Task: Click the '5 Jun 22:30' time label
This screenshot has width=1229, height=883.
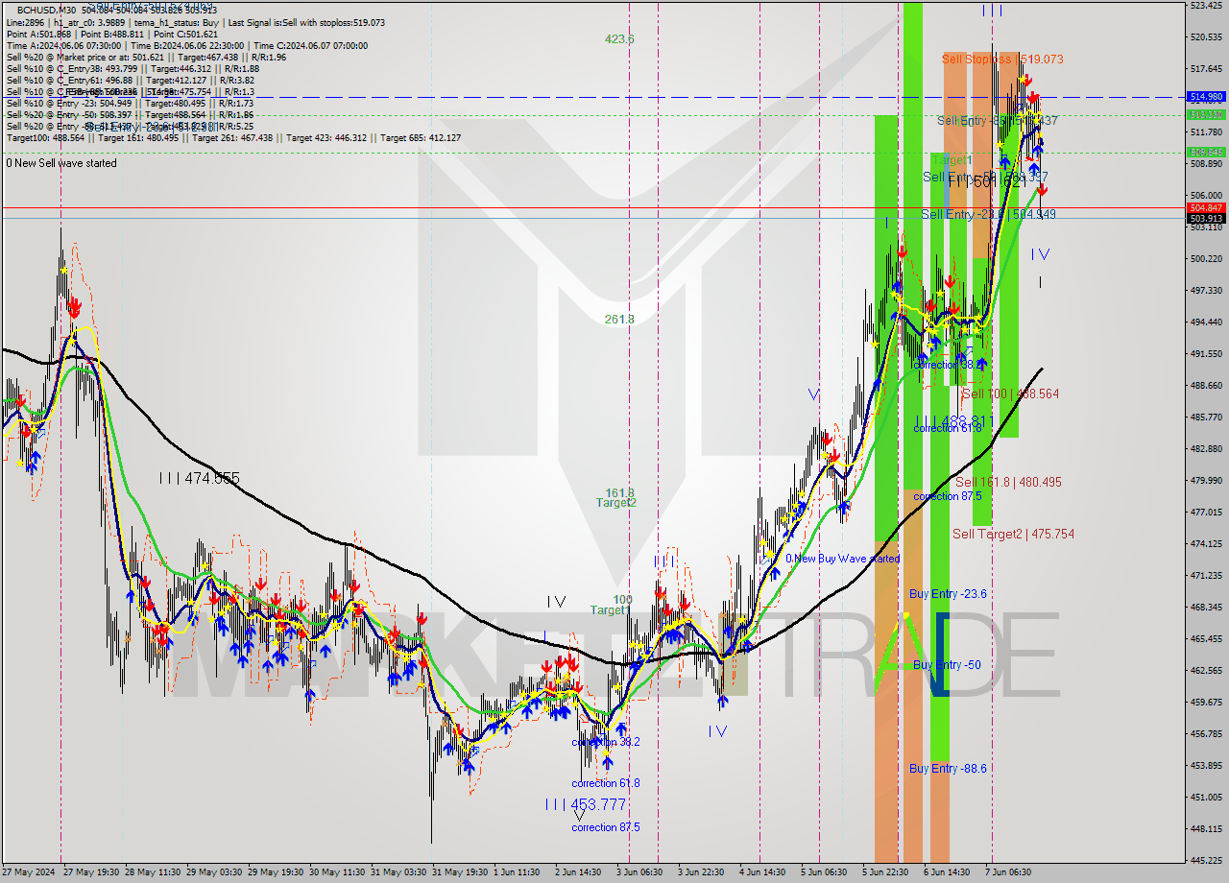Action: 884,872
